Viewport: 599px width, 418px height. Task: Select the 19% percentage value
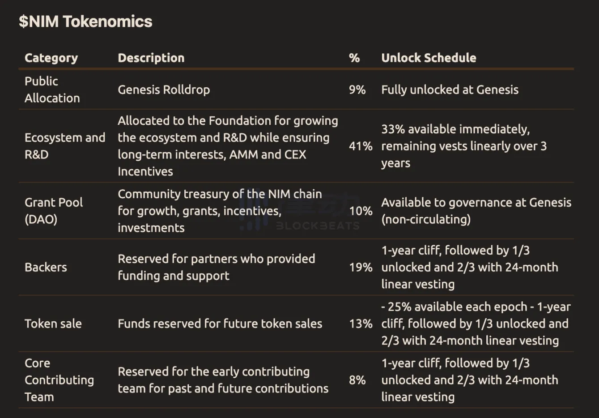(x=361, y=267)
